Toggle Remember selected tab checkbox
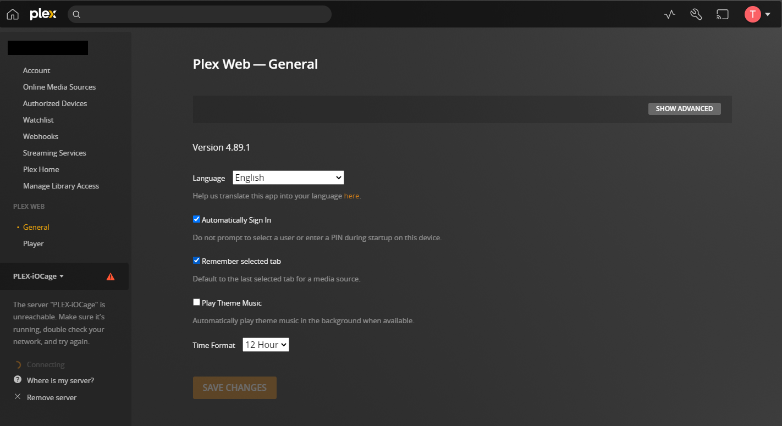 tap(196, 261)
